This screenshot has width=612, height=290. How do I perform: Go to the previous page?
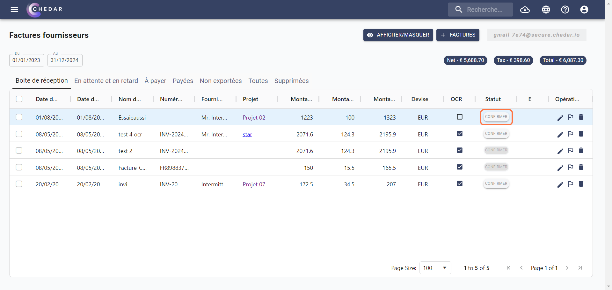click(521, 268)
